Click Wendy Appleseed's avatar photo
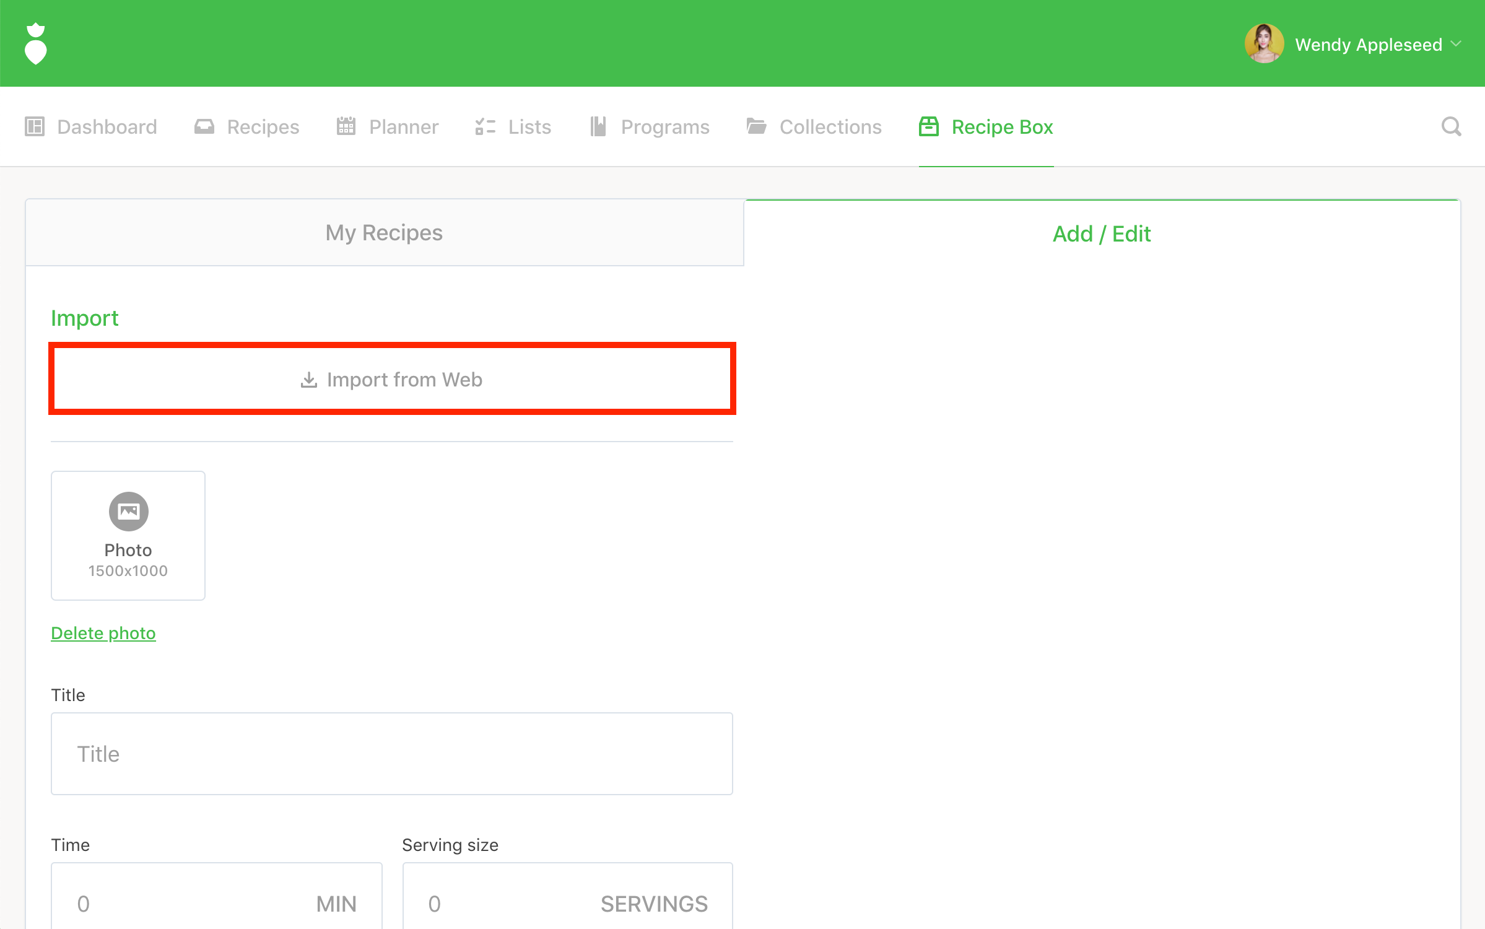 [1264, 43]
